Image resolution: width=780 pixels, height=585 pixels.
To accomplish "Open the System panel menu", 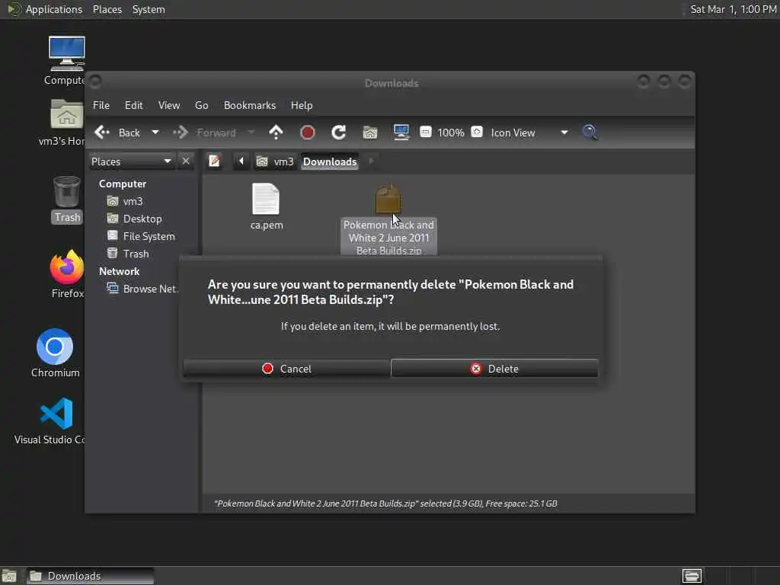I will click(149, 9).
